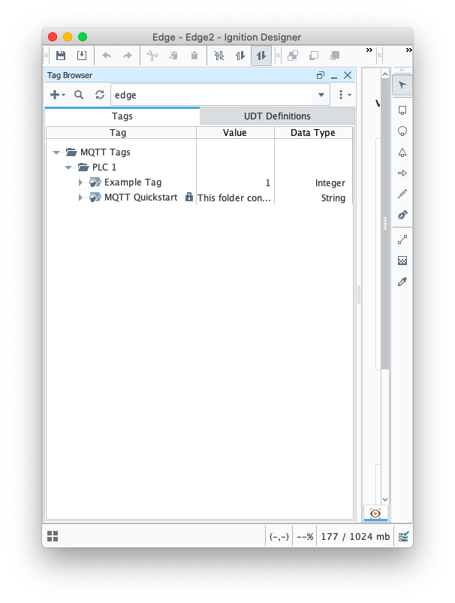
Task: Click the move-forward layer icon
Action: click(314, 56)
